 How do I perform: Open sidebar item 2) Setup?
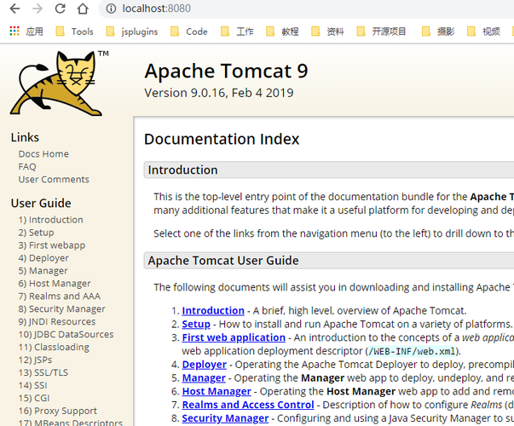pos(36,233)
